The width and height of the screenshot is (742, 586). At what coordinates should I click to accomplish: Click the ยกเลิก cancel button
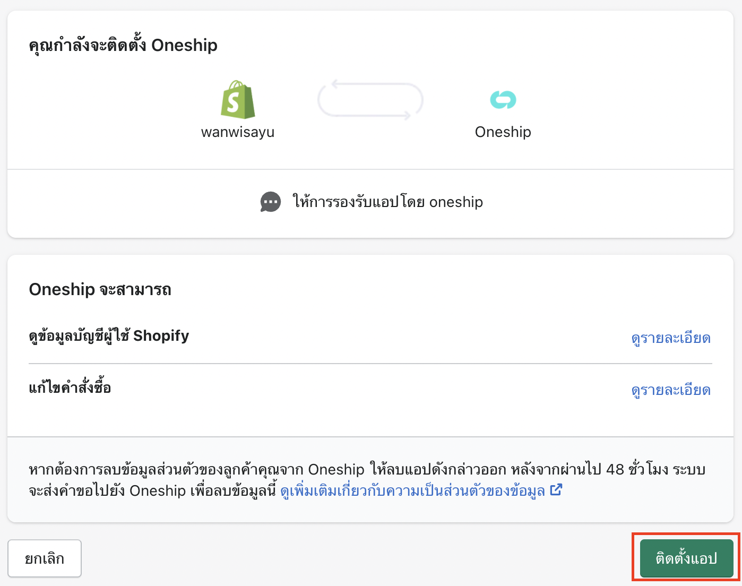(x=45, y=558)
